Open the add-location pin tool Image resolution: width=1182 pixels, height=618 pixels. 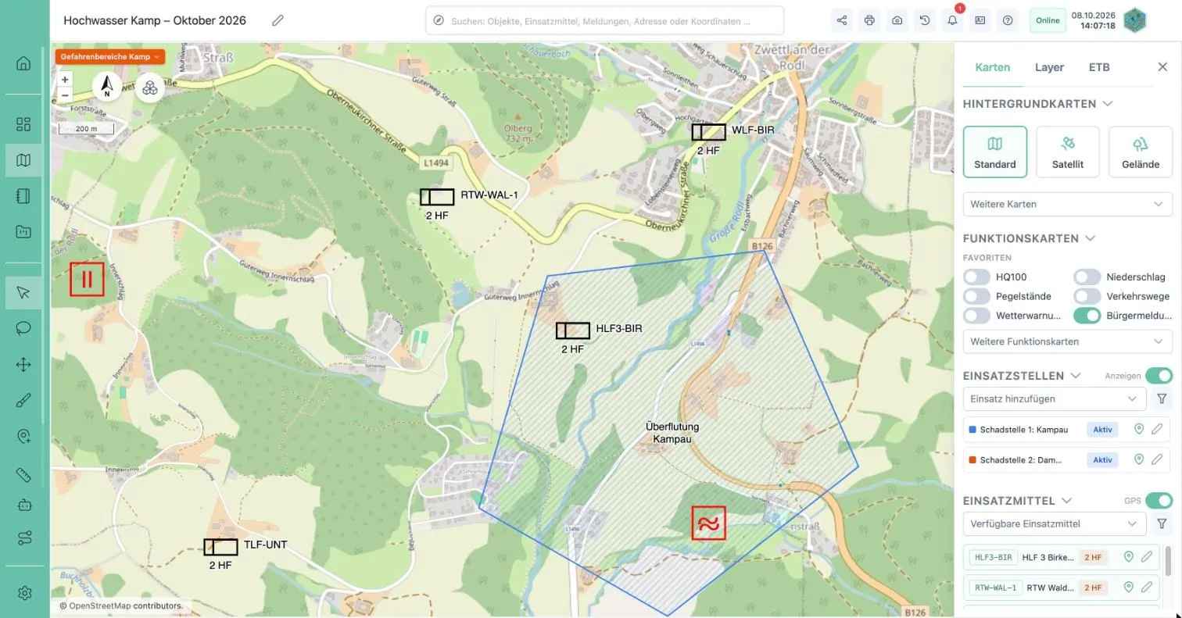point(23,437)
